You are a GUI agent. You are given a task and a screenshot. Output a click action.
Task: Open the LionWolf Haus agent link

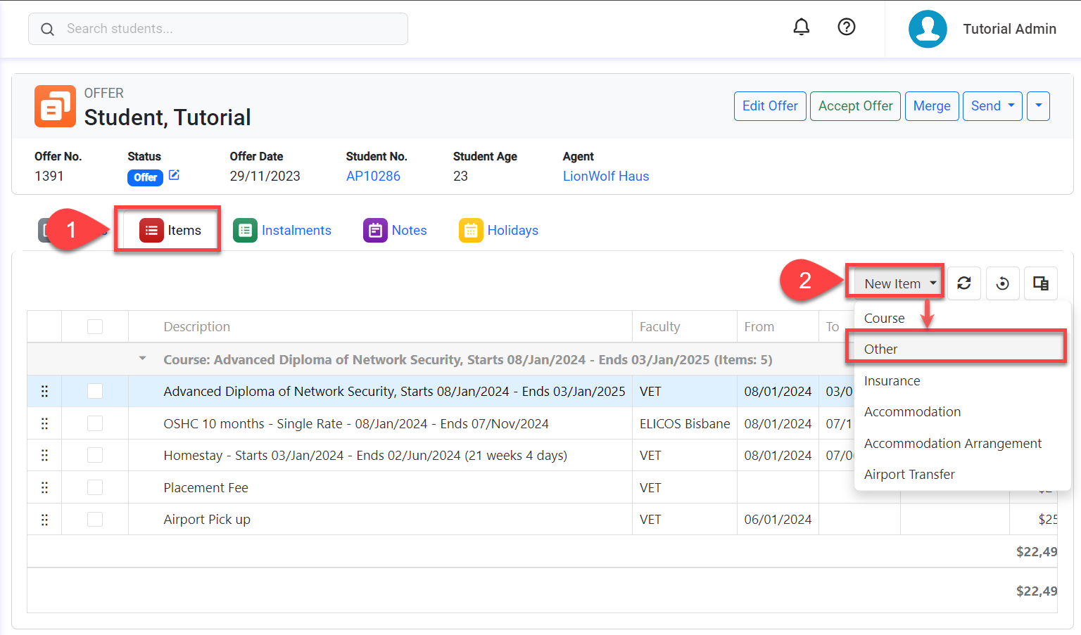[x=606, y=176]
